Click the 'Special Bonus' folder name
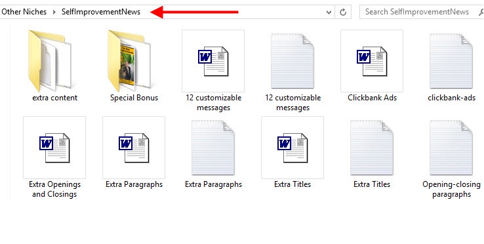 (x=134, y=98)
